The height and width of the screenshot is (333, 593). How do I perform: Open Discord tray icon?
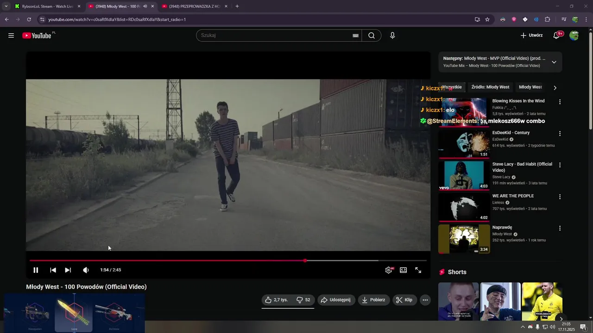(x=530, y=327)
